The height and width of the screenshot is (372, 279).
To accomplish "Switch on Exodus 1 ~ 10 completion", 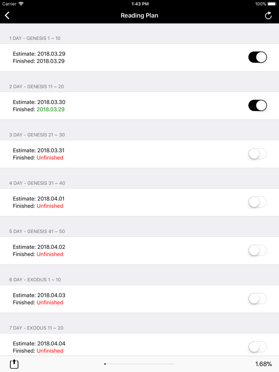I will pyautogui.click(x=257, y=299).
